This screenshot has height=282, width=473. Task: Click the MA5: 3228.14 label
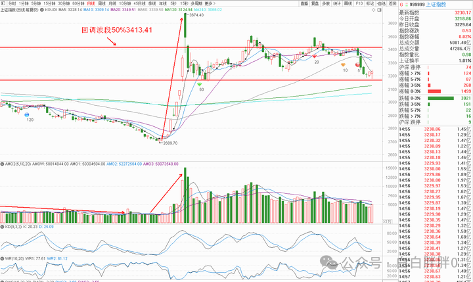(70, 10)
